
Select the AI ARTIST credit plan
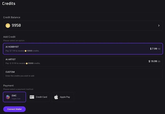tap(82, 61)
